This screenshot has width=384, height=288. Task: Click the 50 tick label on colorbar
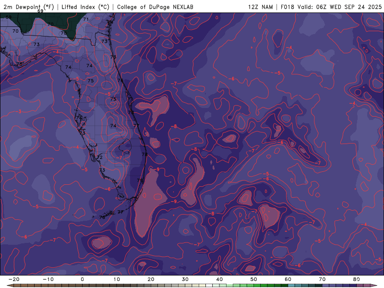(254, 279)
